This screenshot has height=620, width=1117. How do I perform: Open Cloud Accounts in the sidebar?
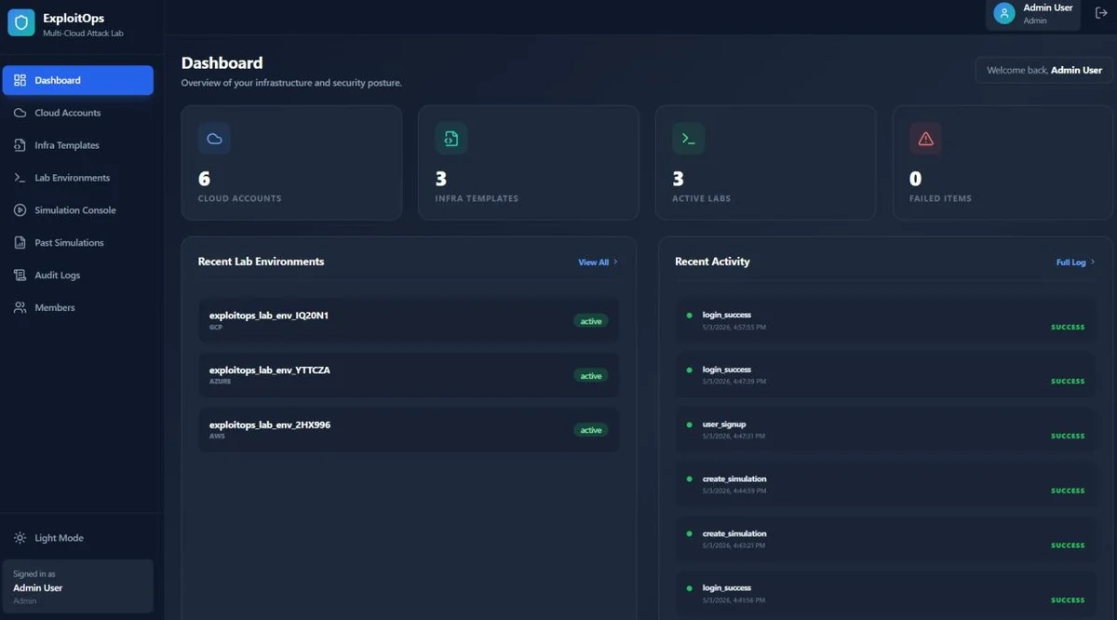coord(78,113)
